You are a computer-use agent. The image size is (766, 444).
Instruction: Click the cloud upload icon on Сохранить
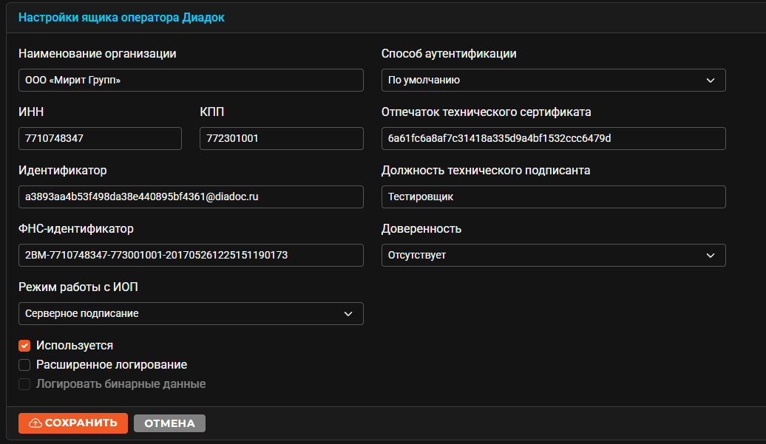35,423
